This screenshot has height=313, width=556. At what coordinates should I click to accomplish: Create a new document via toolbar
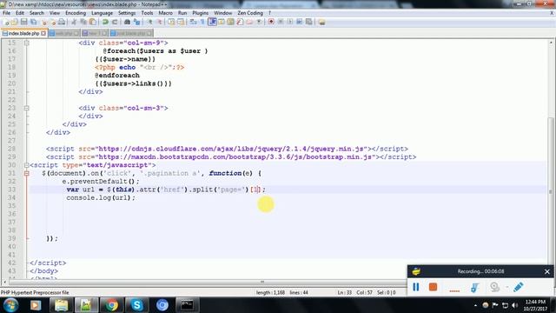6,22
